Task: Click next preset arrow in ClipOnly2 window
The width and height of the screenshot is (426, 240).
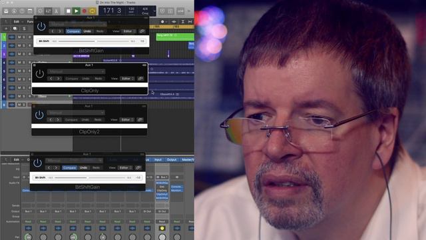Action: 58,120
